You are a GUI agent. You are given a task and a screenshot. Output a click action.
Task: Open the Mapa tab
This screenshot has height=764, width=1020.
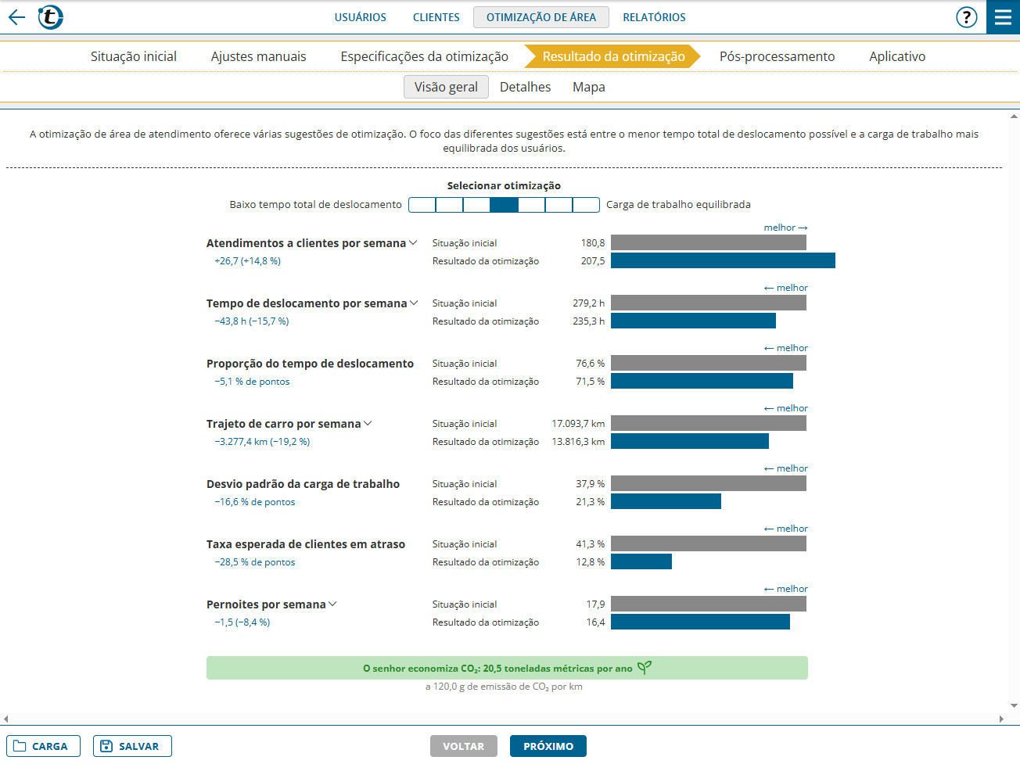588,87
